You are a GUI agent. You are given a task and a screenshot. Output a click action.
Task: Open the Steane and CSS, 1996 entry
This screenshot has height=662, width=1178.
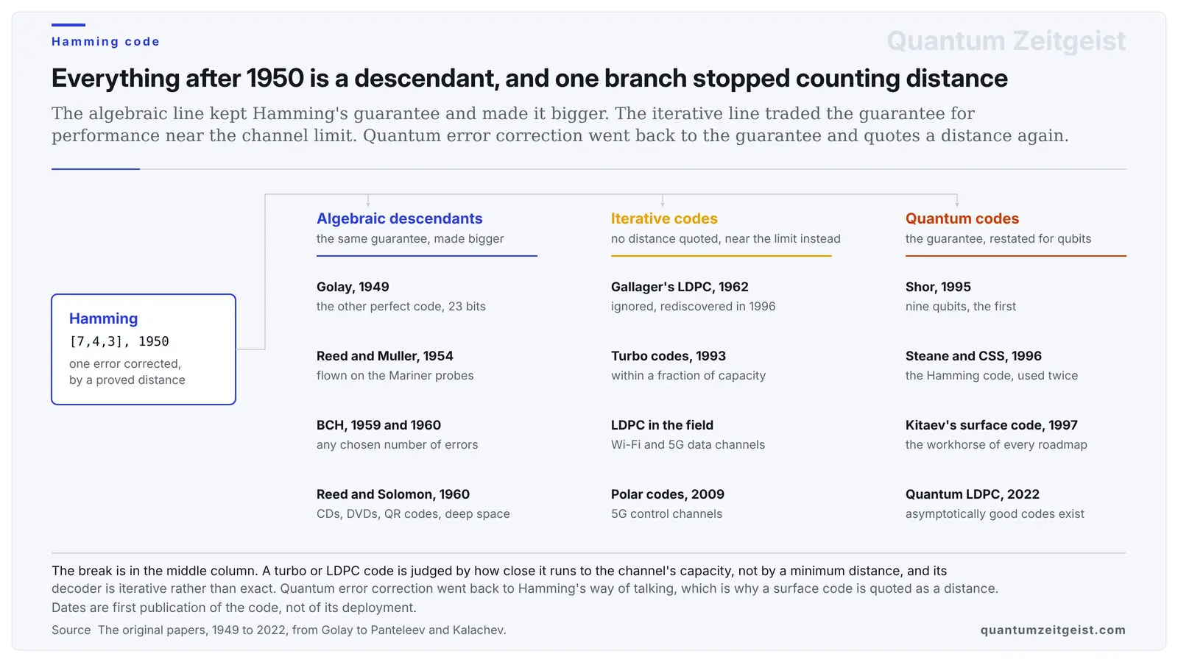tap(992, 366)
